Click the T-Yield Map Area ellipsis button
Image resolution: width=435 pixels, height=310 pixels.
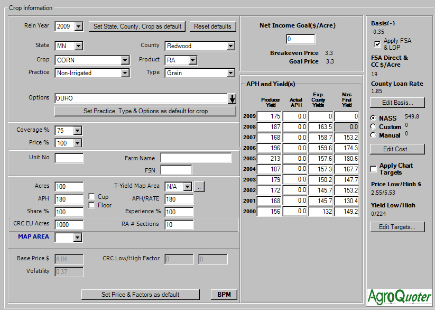[199, 187]
